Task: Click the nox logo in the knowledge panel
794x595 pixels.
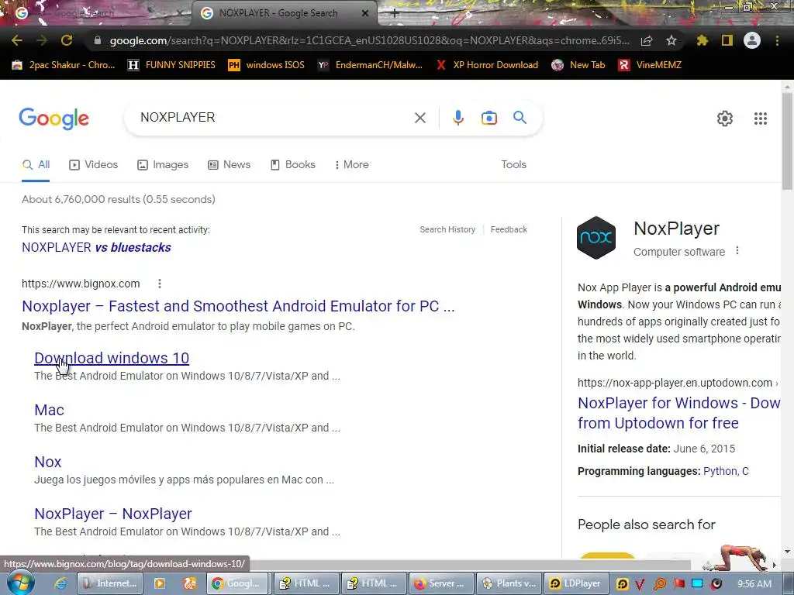Action: [596, 238]
